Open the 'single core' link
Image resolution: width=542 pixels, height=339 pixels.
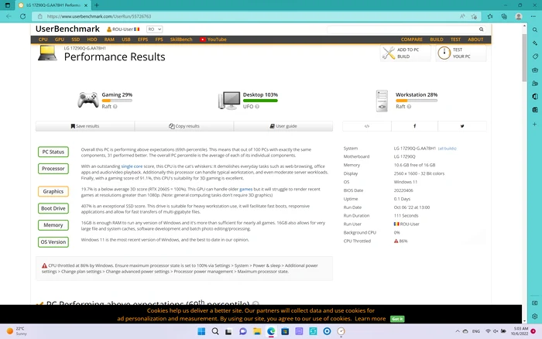click(x=132, y=166)
